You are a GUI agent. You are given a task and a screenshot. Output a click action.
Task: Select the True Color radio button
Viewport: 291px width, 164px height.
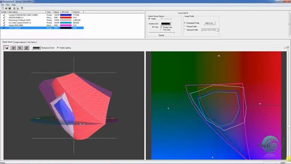coord(161,30)
